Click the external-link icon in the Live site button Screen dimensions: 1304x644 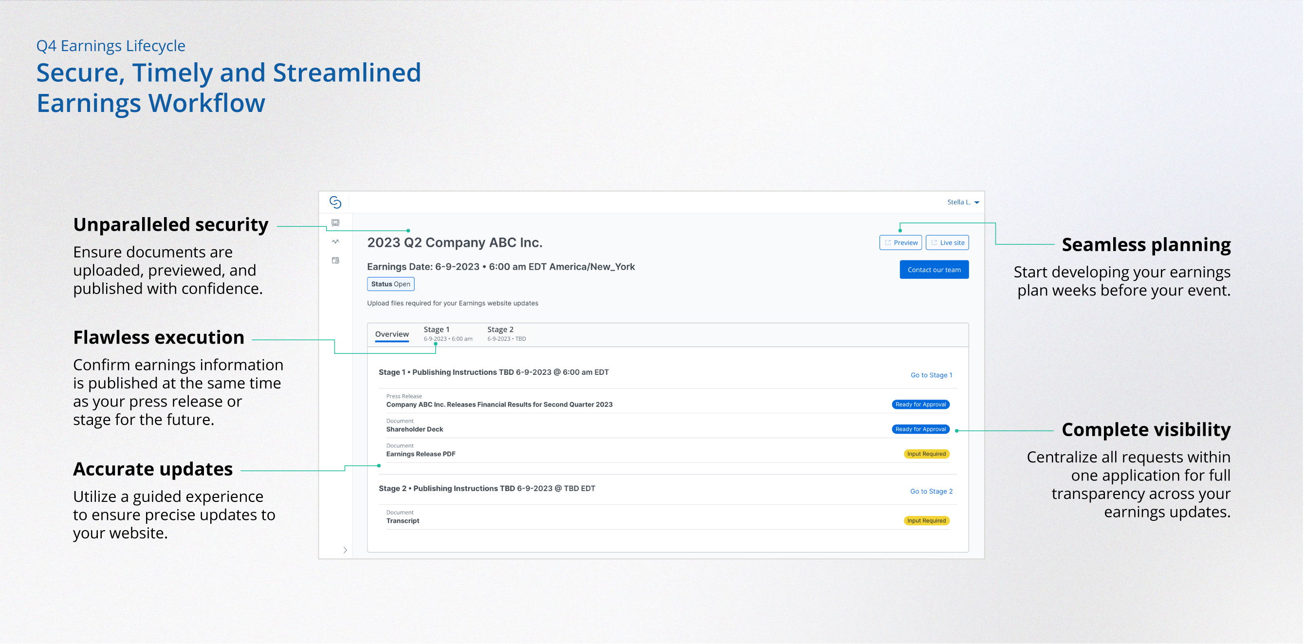tap(934, 242)
